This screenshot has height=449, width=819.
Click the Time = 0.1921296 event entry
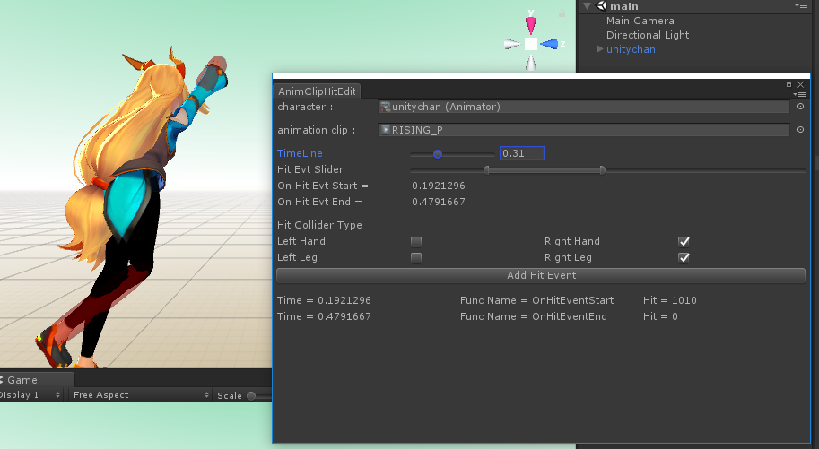click(324, 300)
